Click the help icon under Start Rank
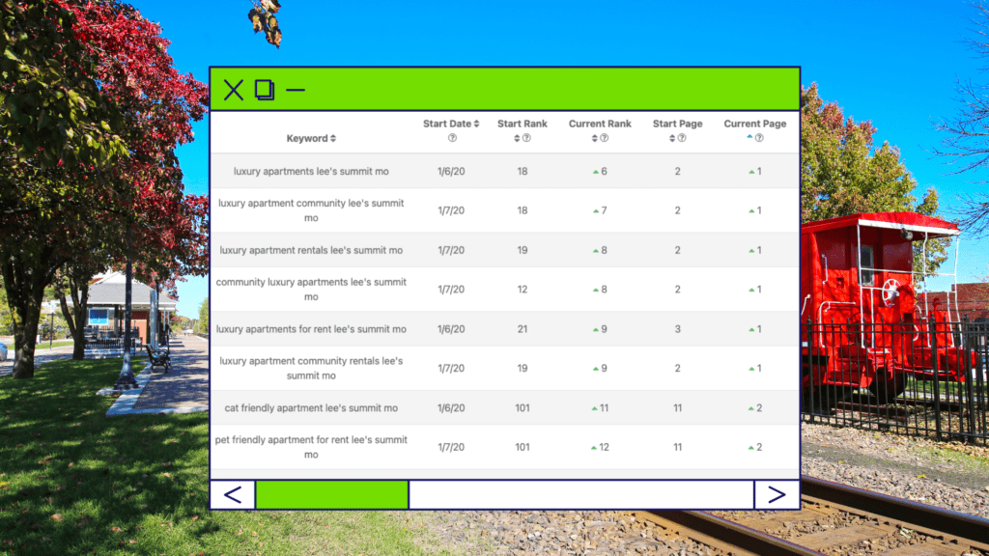The image size is (989, 556). pos(527,138)
